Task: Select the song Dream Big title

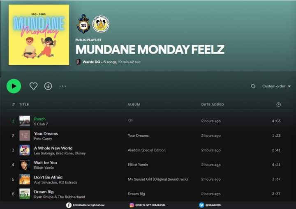Action: click(x=44, y=192)
